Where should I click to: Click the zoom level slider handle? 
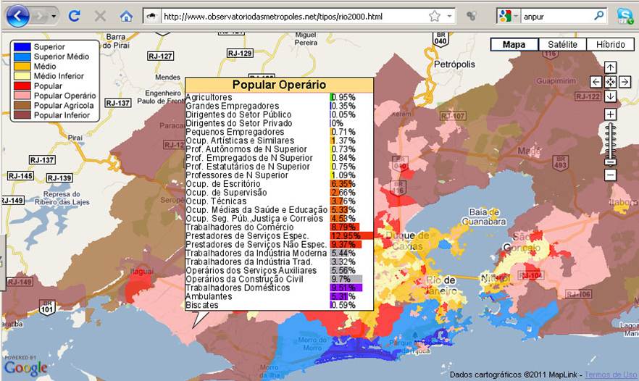point(610,162)
